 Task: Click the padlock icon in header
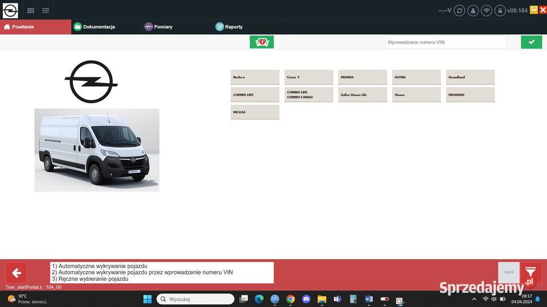click(x=500, y=10)
